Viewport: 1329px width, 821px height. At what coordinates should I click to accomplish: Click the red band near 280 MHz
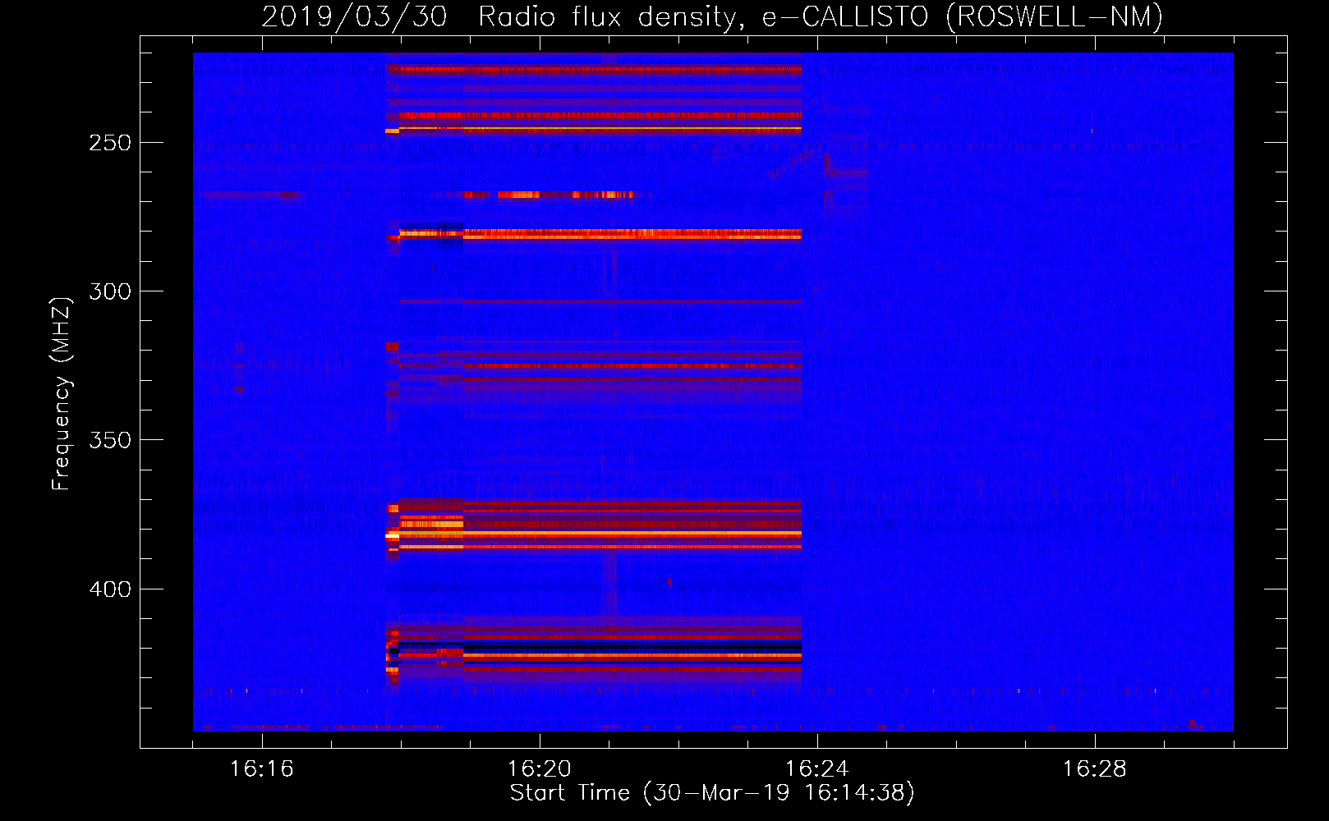point(600,234)
